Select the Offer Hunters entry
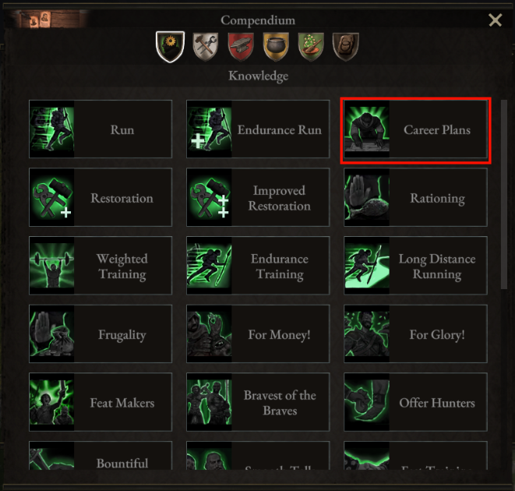 (416, 403)
